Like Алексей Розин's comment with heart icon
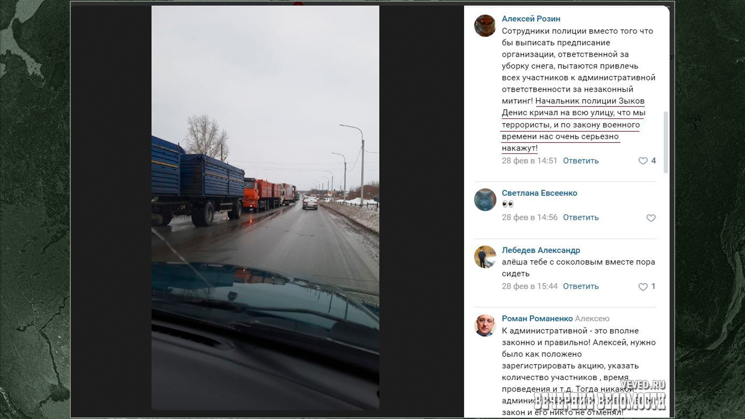This screenshot has width=745, height=419. (x=643, y=161)
